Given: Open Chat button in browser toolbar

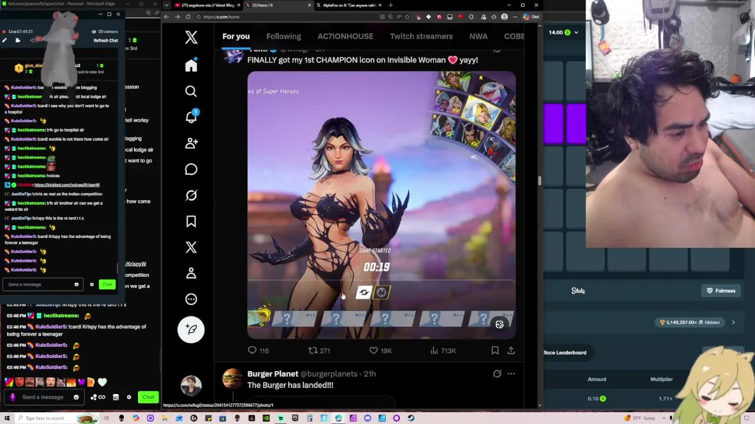Looking at the screenshot, I should (x=531, y=16).
